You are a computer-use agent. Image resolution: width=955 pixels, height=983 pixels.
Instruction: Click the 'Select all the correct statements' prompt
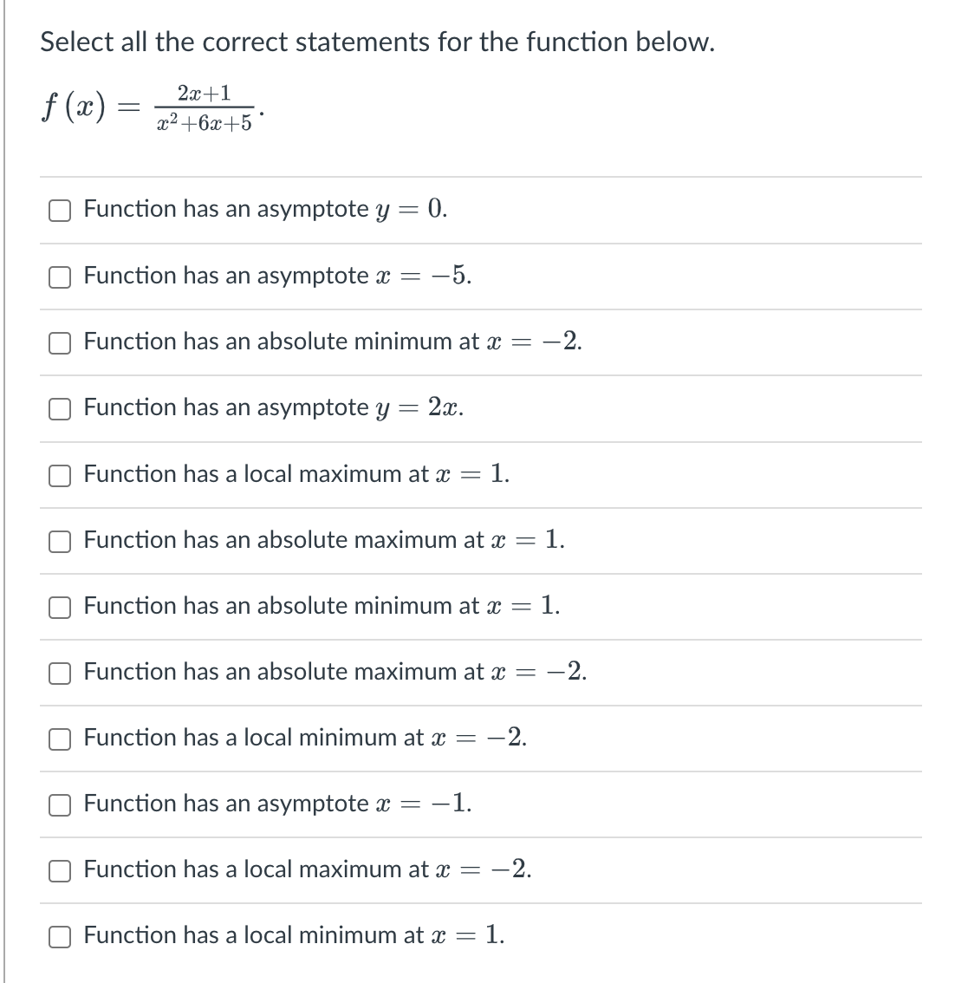click(377, 42)
